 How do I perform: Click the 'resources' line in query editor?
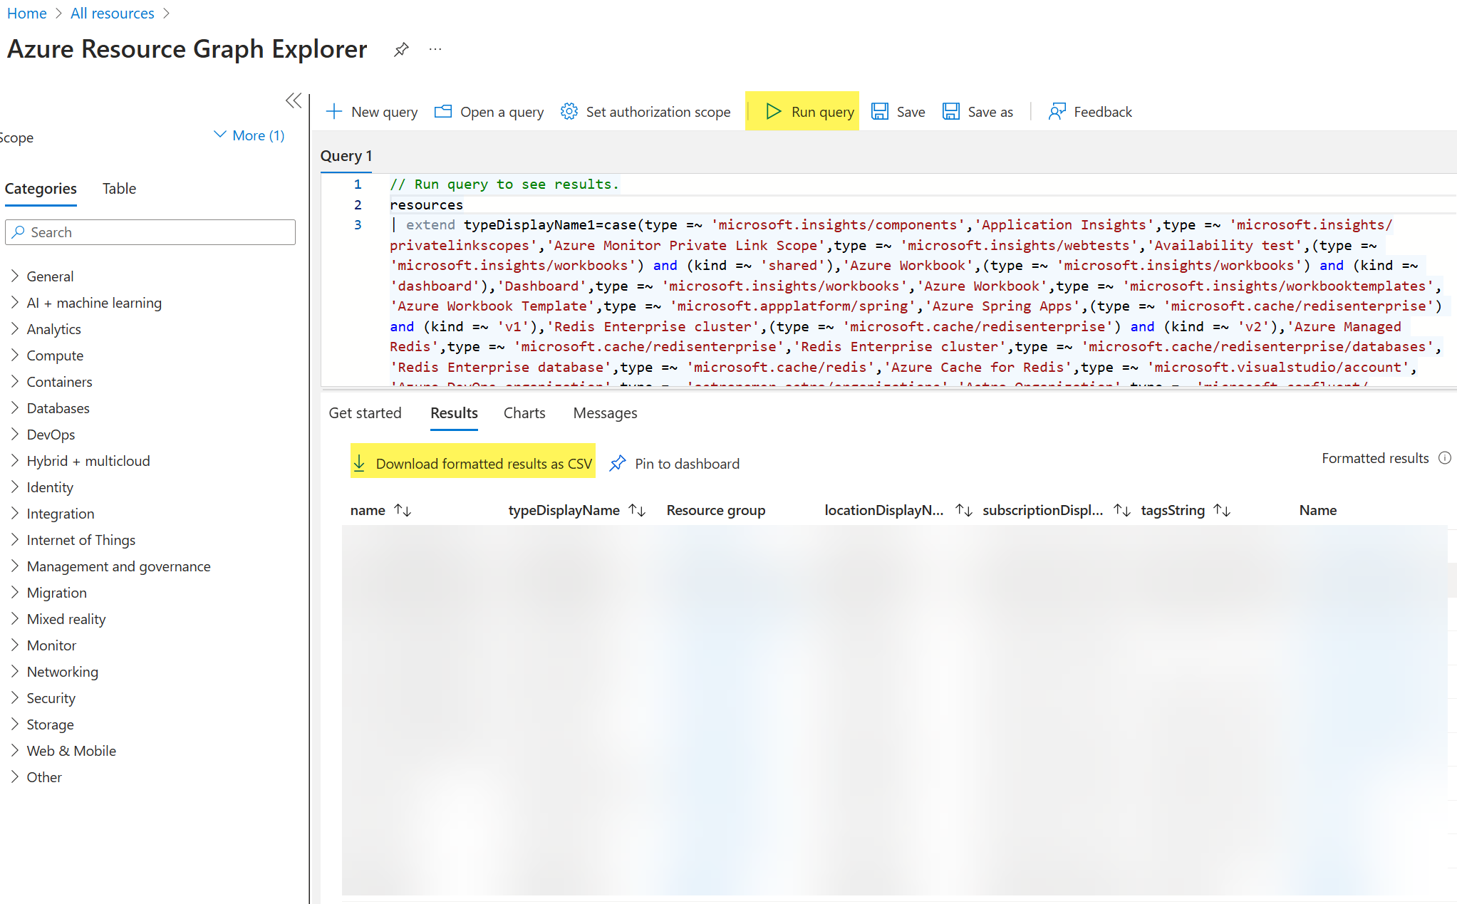tap(426, 204)
